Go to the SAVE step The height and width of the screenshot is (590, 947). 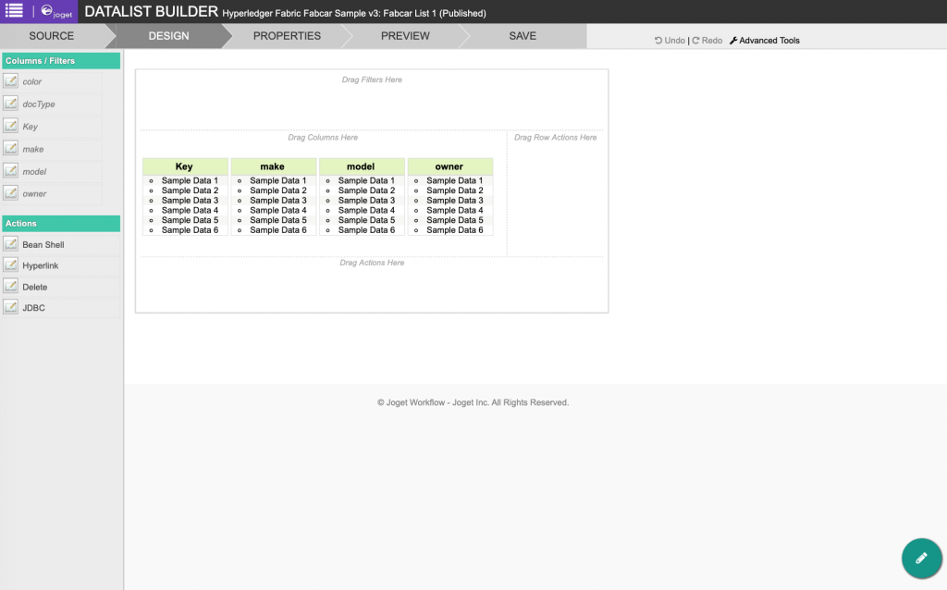[x=523, y=36]
